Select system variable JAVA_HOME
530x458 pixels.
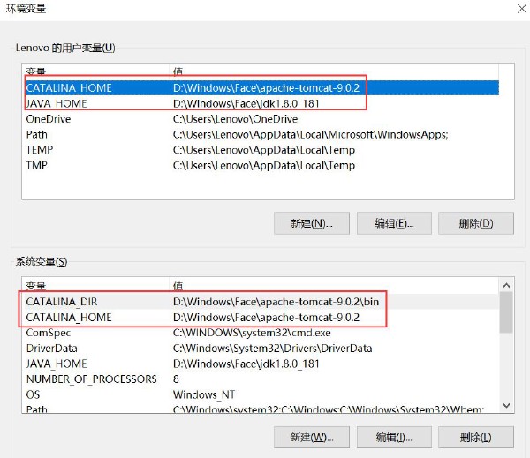click(261, 364)
